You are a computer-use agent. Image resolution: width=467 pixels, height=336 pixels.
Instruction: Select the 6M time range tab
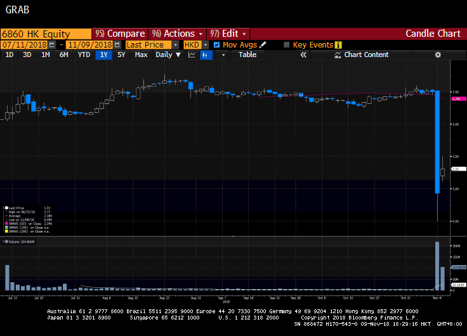tap(63, 55)
